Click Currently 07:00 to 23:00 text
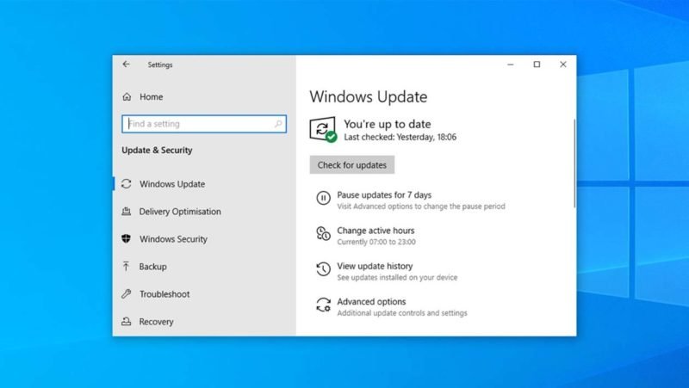This screenshot has width=689, height=388. tap(376, 242)
